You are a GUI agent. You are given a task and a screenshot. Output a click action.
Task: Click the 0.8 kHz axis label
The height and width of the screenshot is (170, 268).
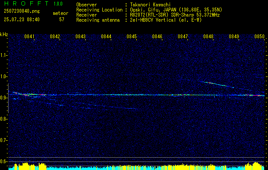[3, 119]
